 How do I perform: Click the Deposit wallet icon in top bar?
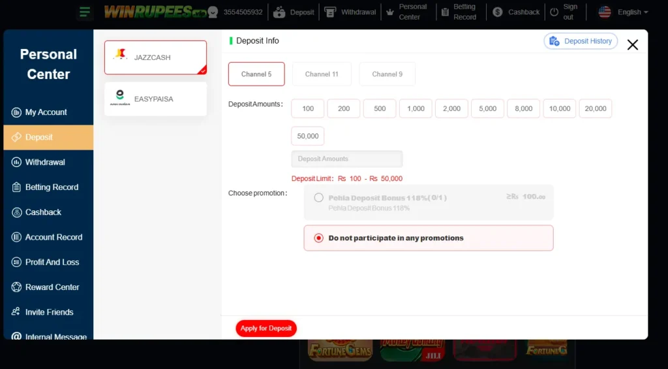[x=279, y=12]
